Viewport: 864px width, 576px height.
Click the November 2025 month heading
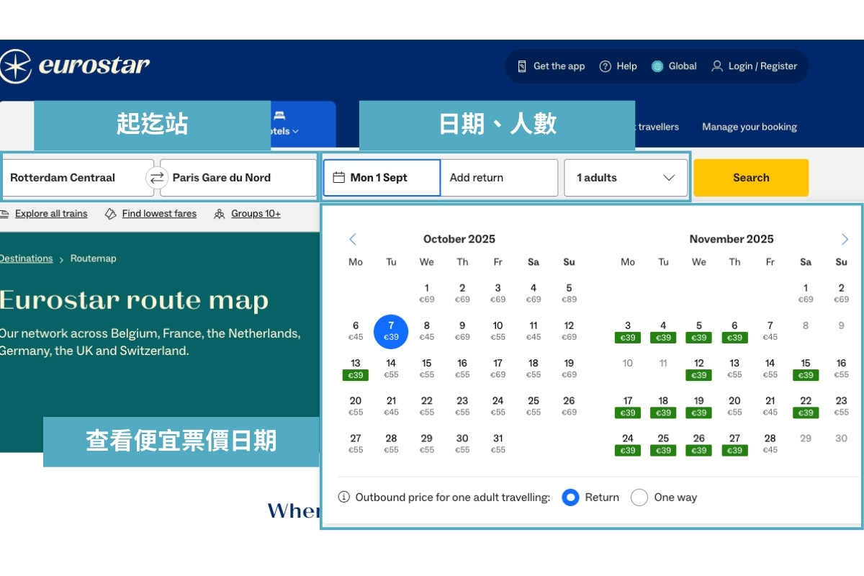732,239
